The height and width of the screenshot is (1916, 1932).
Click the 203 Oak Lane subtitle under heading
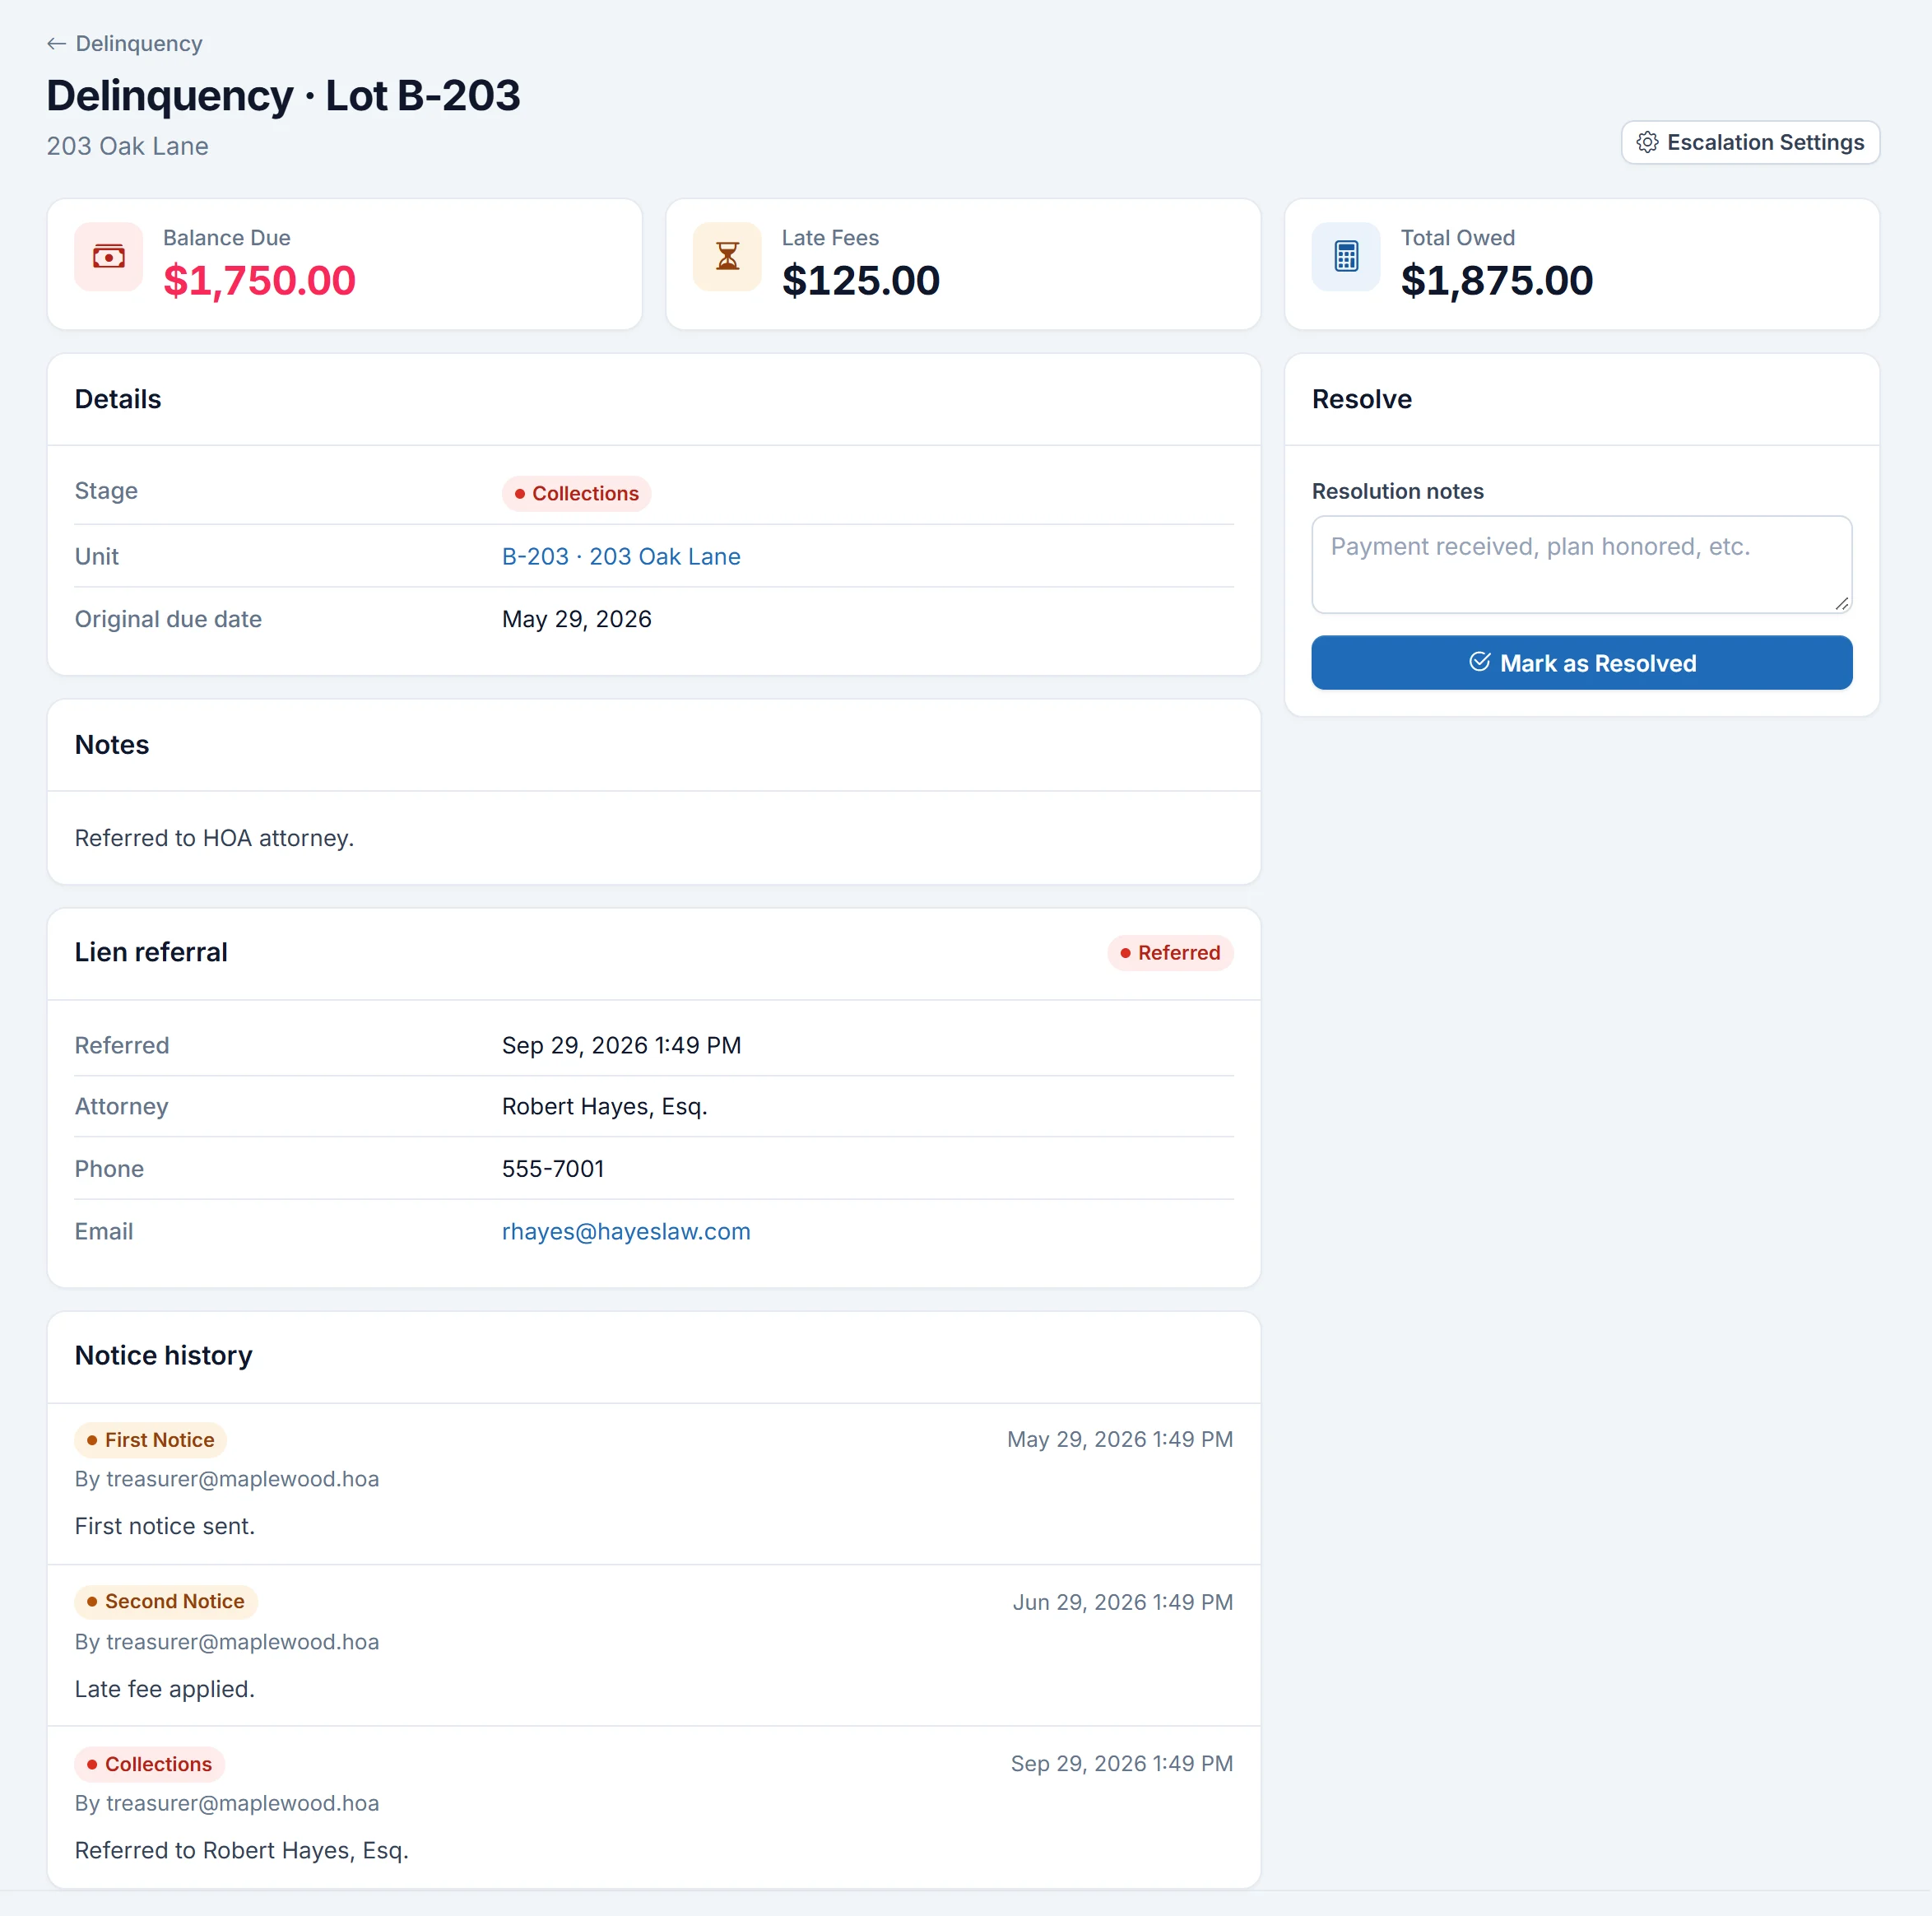pyautogui.click(x=128, y=146)
